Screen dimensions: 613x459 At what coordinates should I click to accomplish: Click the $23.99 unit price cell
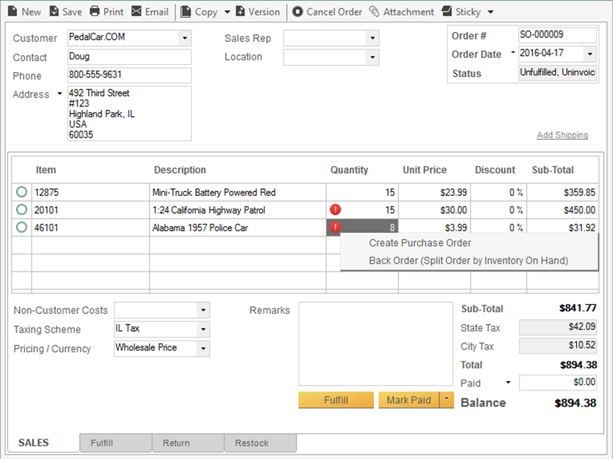tap(434, 192)
